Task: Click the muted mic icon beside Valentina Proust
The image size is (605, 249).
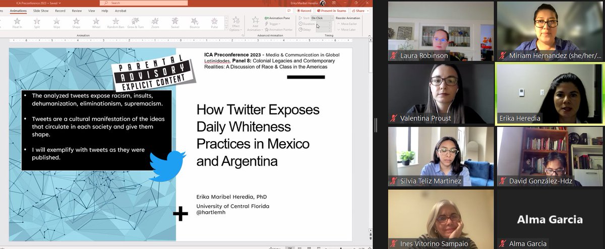Action: (393, 118)
